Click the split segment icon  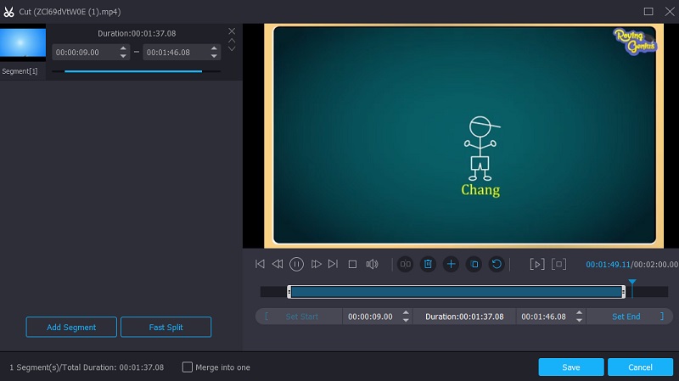coord(406,265)
